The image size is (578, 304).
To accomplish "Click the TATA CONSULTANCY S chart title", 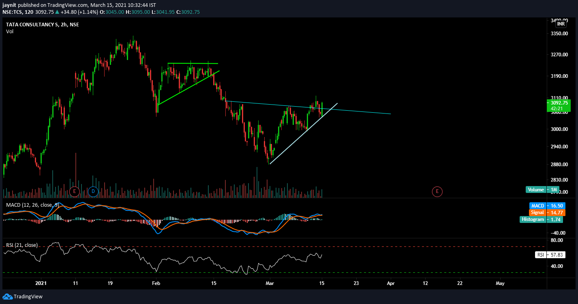I will (43, 25).
